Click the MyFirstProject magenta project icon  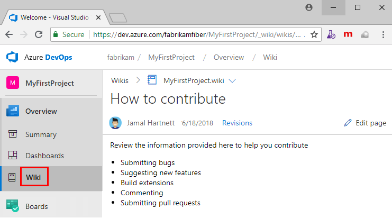(x=12, y=83)
